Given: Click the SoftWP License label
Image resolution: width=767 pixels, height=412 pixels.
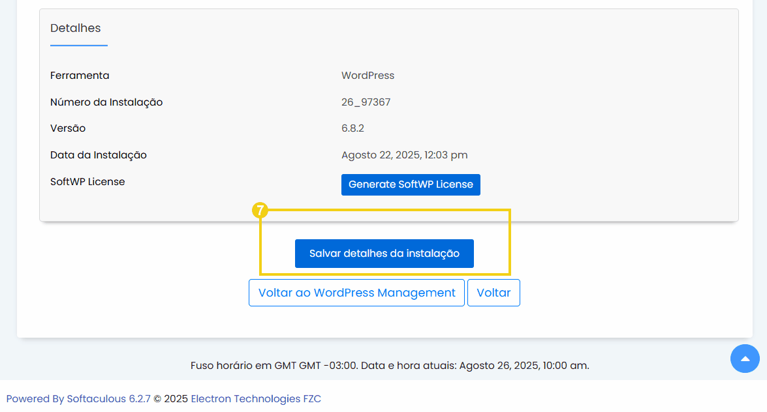Looking at the screenshot, I should 87,182.
